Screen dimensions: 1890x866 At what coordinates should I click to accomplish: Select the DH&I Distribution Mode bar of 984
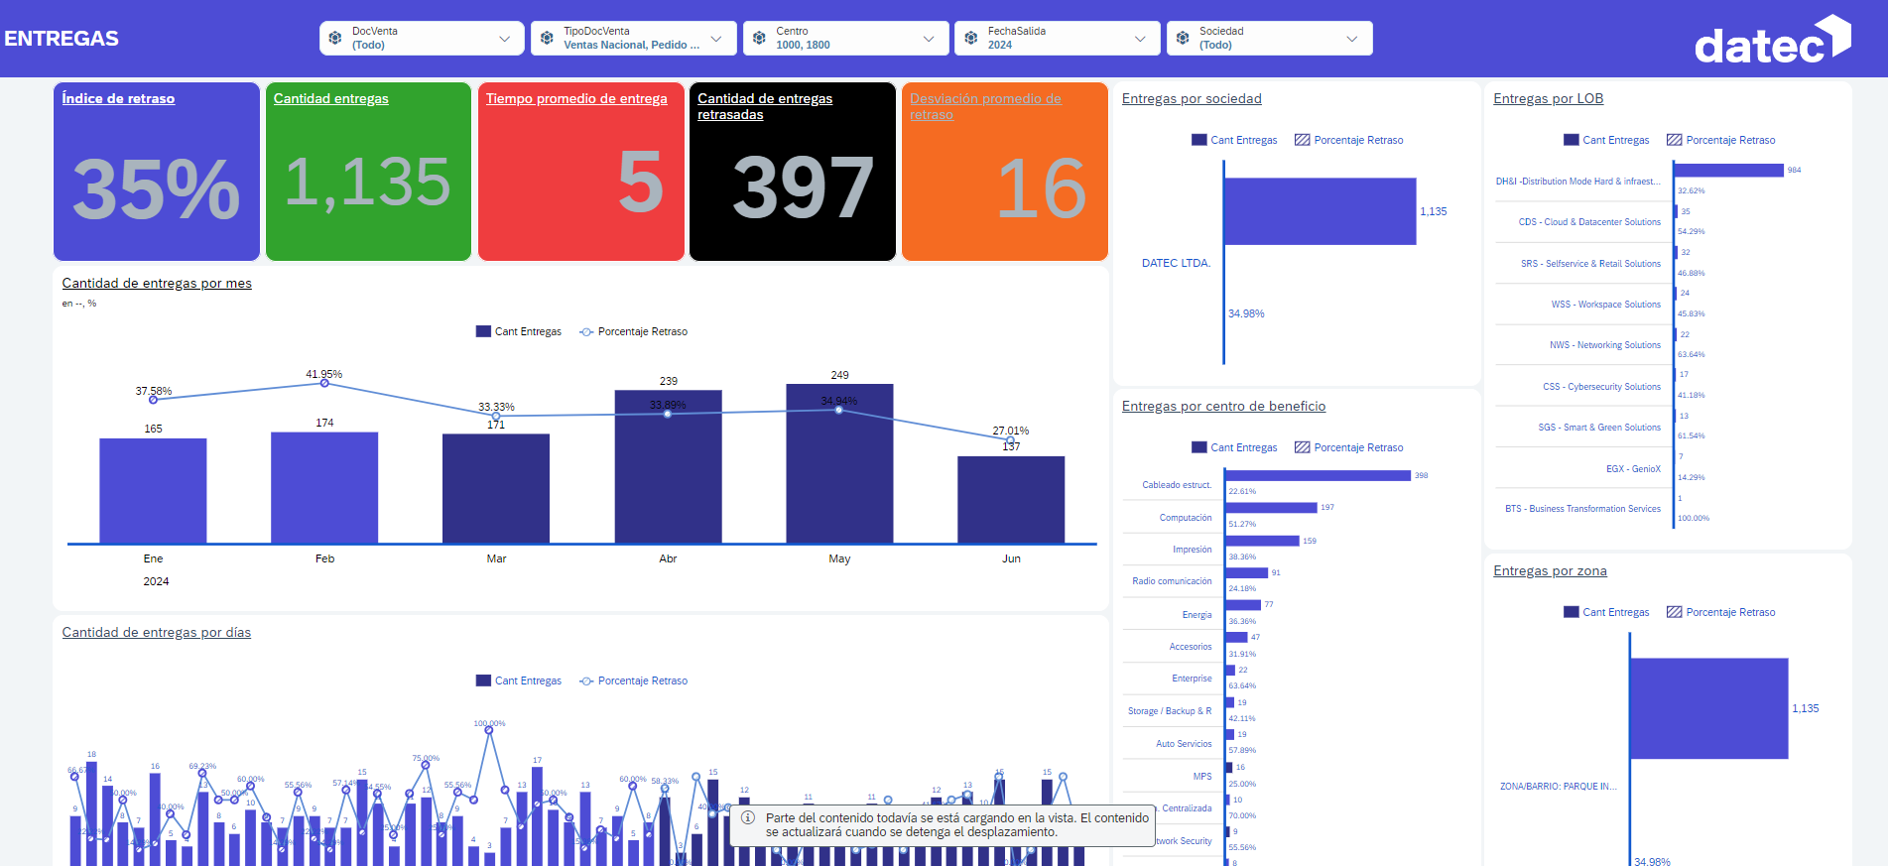1729,171
